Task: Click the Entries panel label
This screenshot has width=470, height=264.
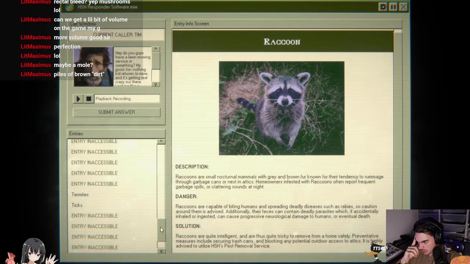Action: tap(76, 134)
